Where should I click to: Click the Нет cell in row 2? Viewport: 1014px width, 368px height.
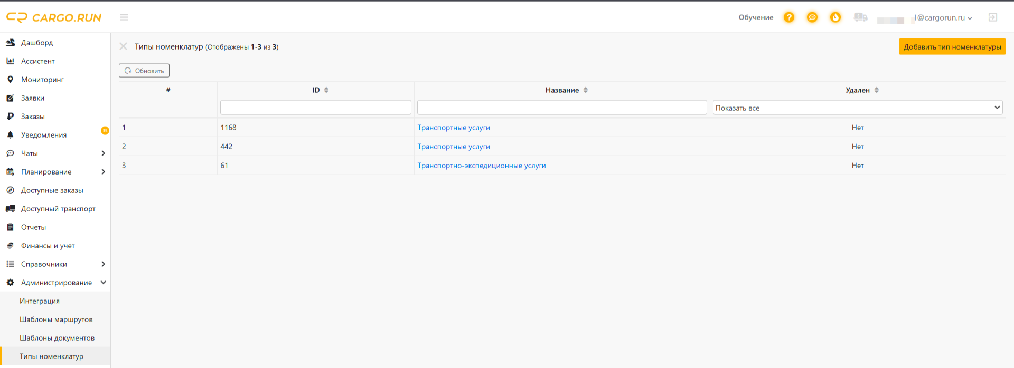(x=858, y=147)
